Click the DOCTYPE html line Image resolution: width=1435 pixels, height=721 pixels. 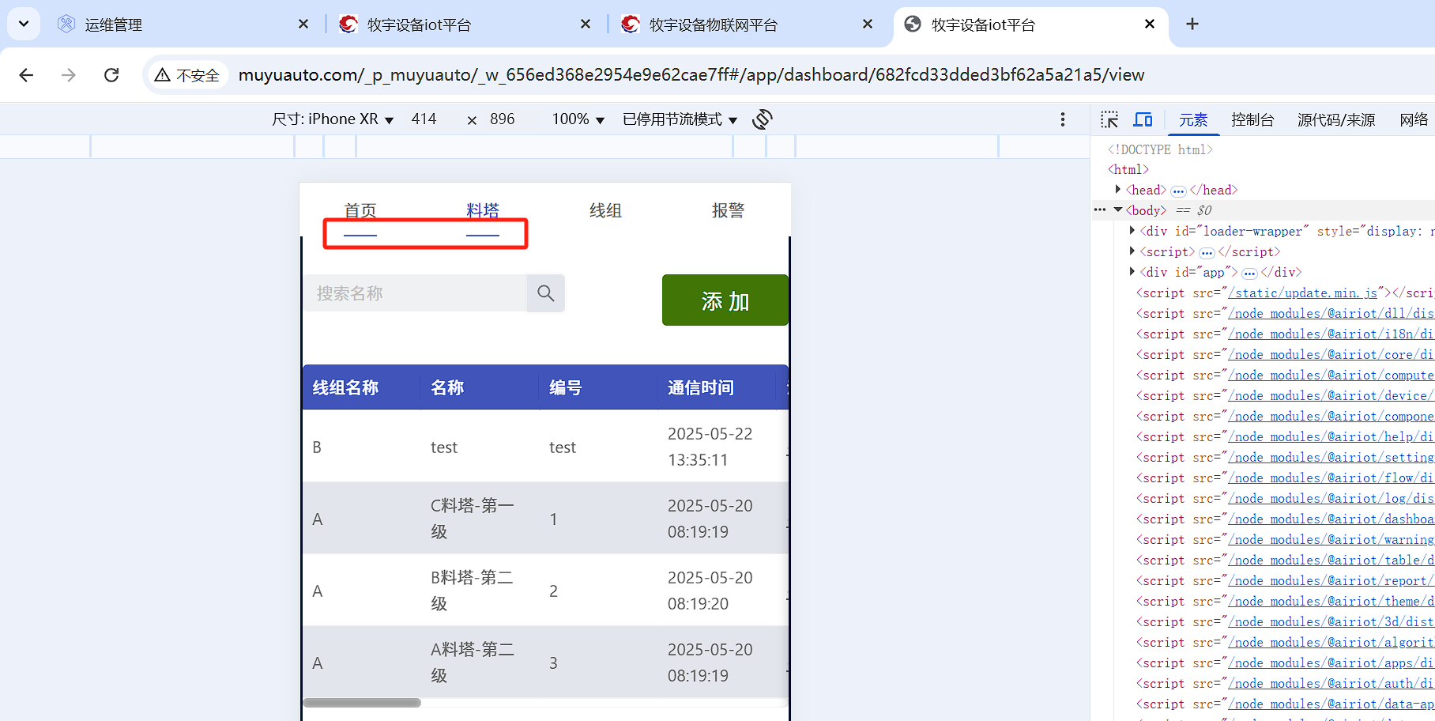coord(1160,149)
